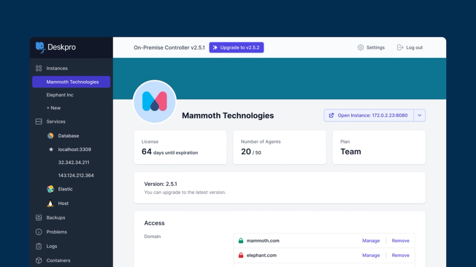Click the elephant.com domain name

click(x=262, y=255)
